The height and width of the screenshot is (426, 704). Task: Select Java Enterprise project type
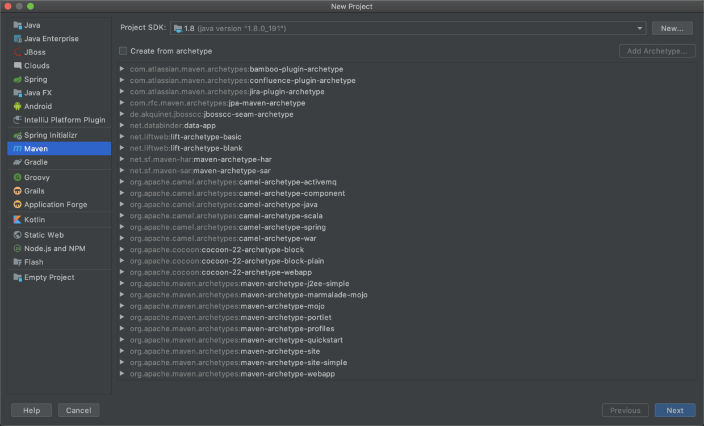(59, 39)
